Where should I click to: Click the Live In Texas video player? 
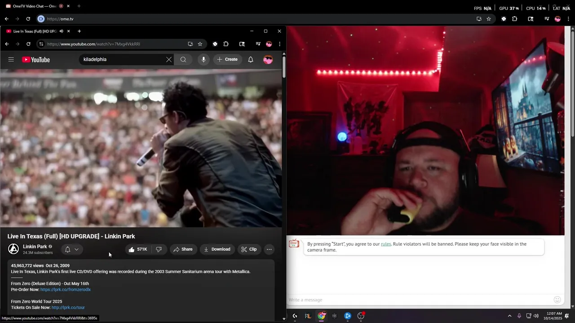click(141, 148)
